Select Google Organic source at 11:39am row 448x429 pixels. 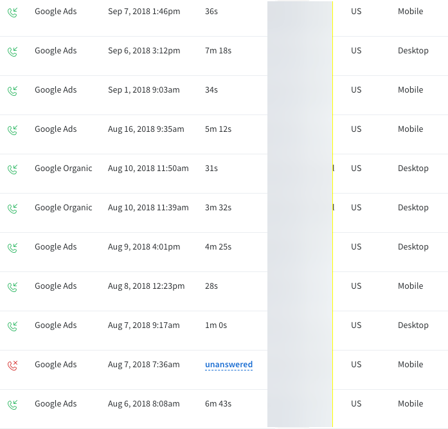pos(63,208)
